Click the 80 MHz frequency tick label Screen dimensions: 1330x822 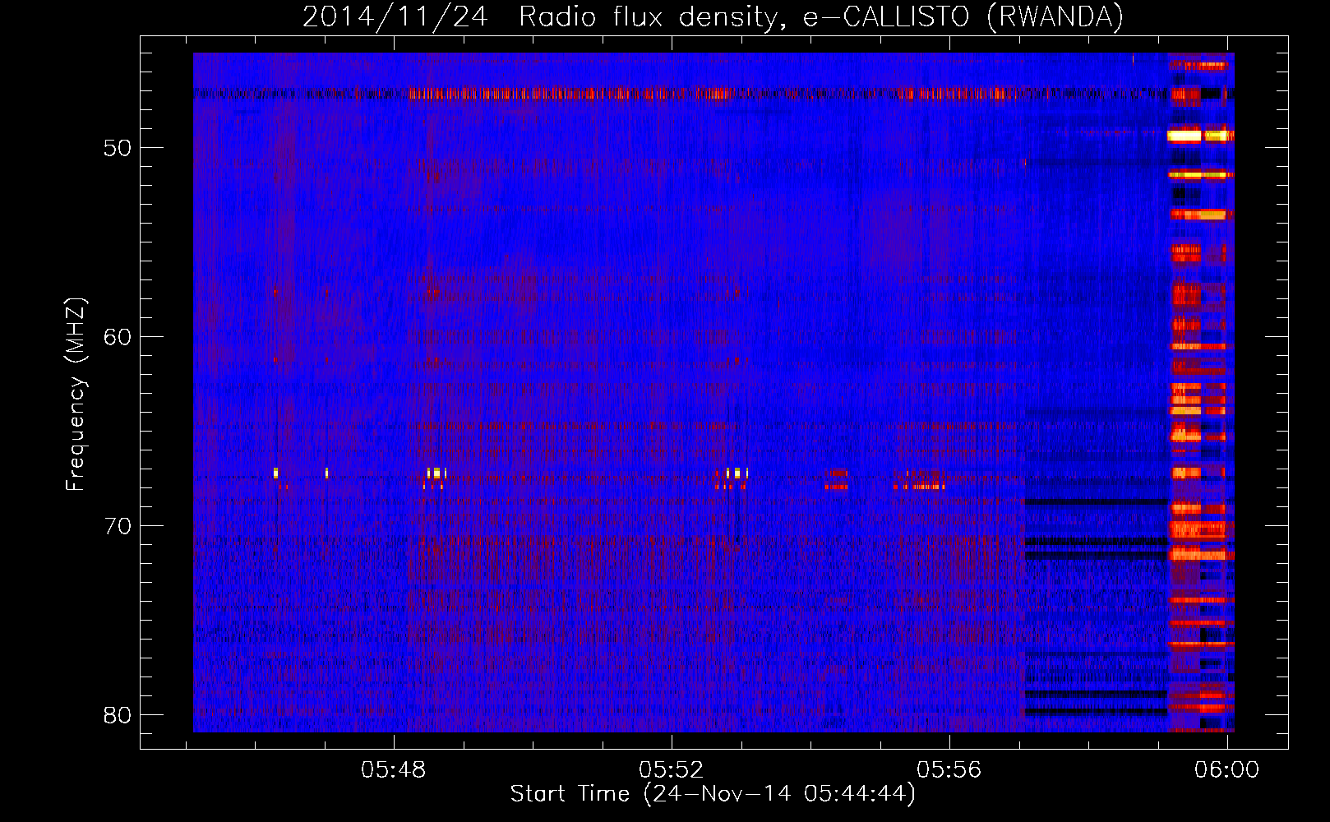[x=117, y=715]
